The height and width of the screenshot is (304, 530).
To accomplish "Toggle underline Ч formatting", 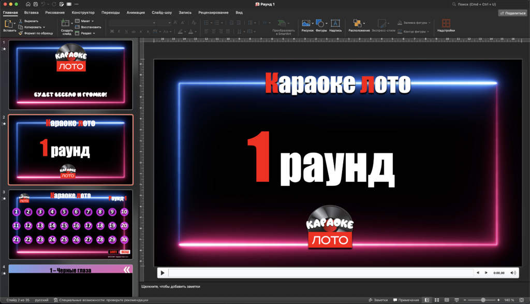I will (x=126, y=32).
